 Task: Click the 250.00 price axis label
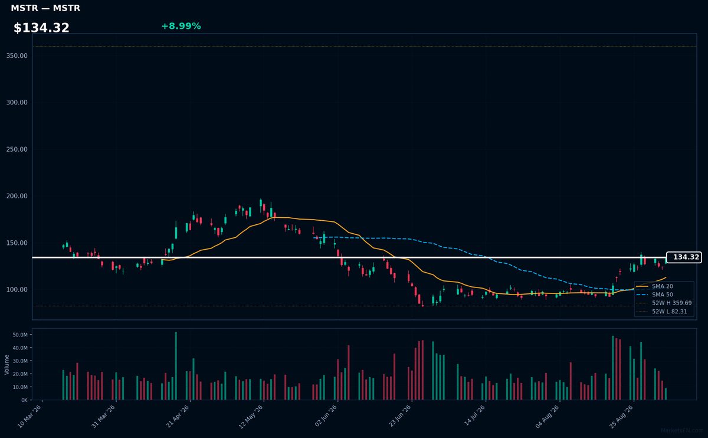tap(17, 149)
